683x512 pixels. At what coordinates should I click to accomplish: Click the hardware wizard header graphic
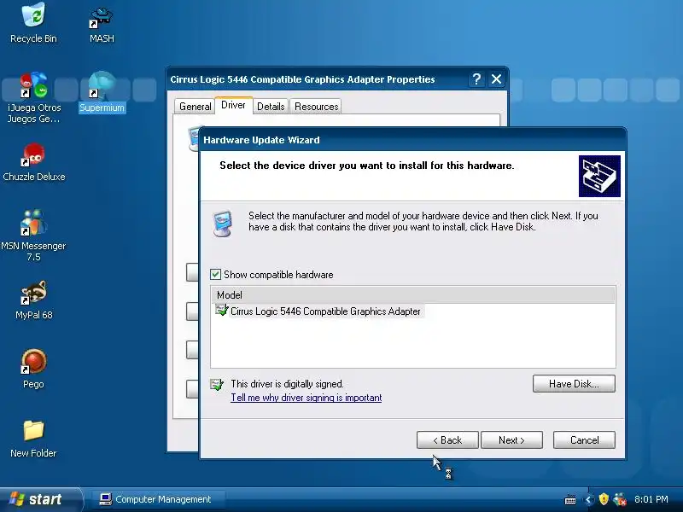point(599,176)
